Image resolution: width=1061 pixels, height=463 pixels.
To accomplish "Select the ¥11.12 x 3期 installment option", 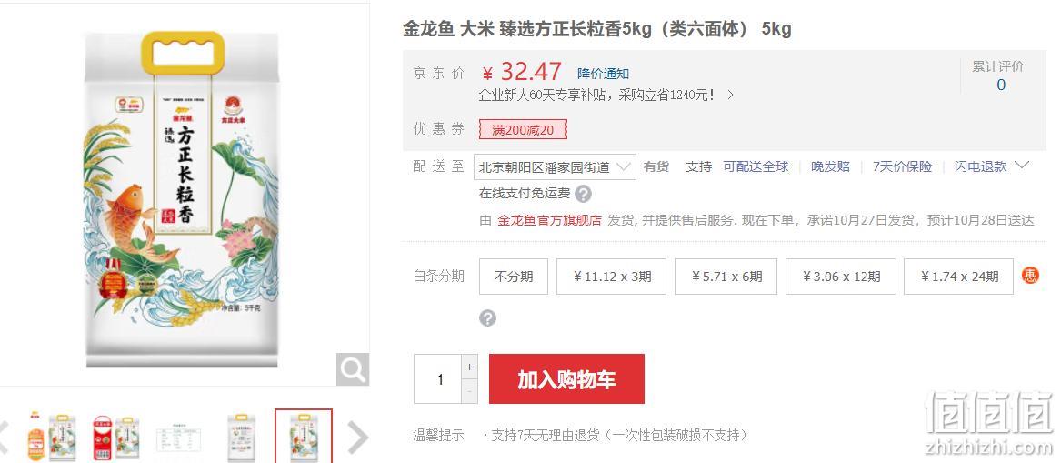I will (611, 277).
